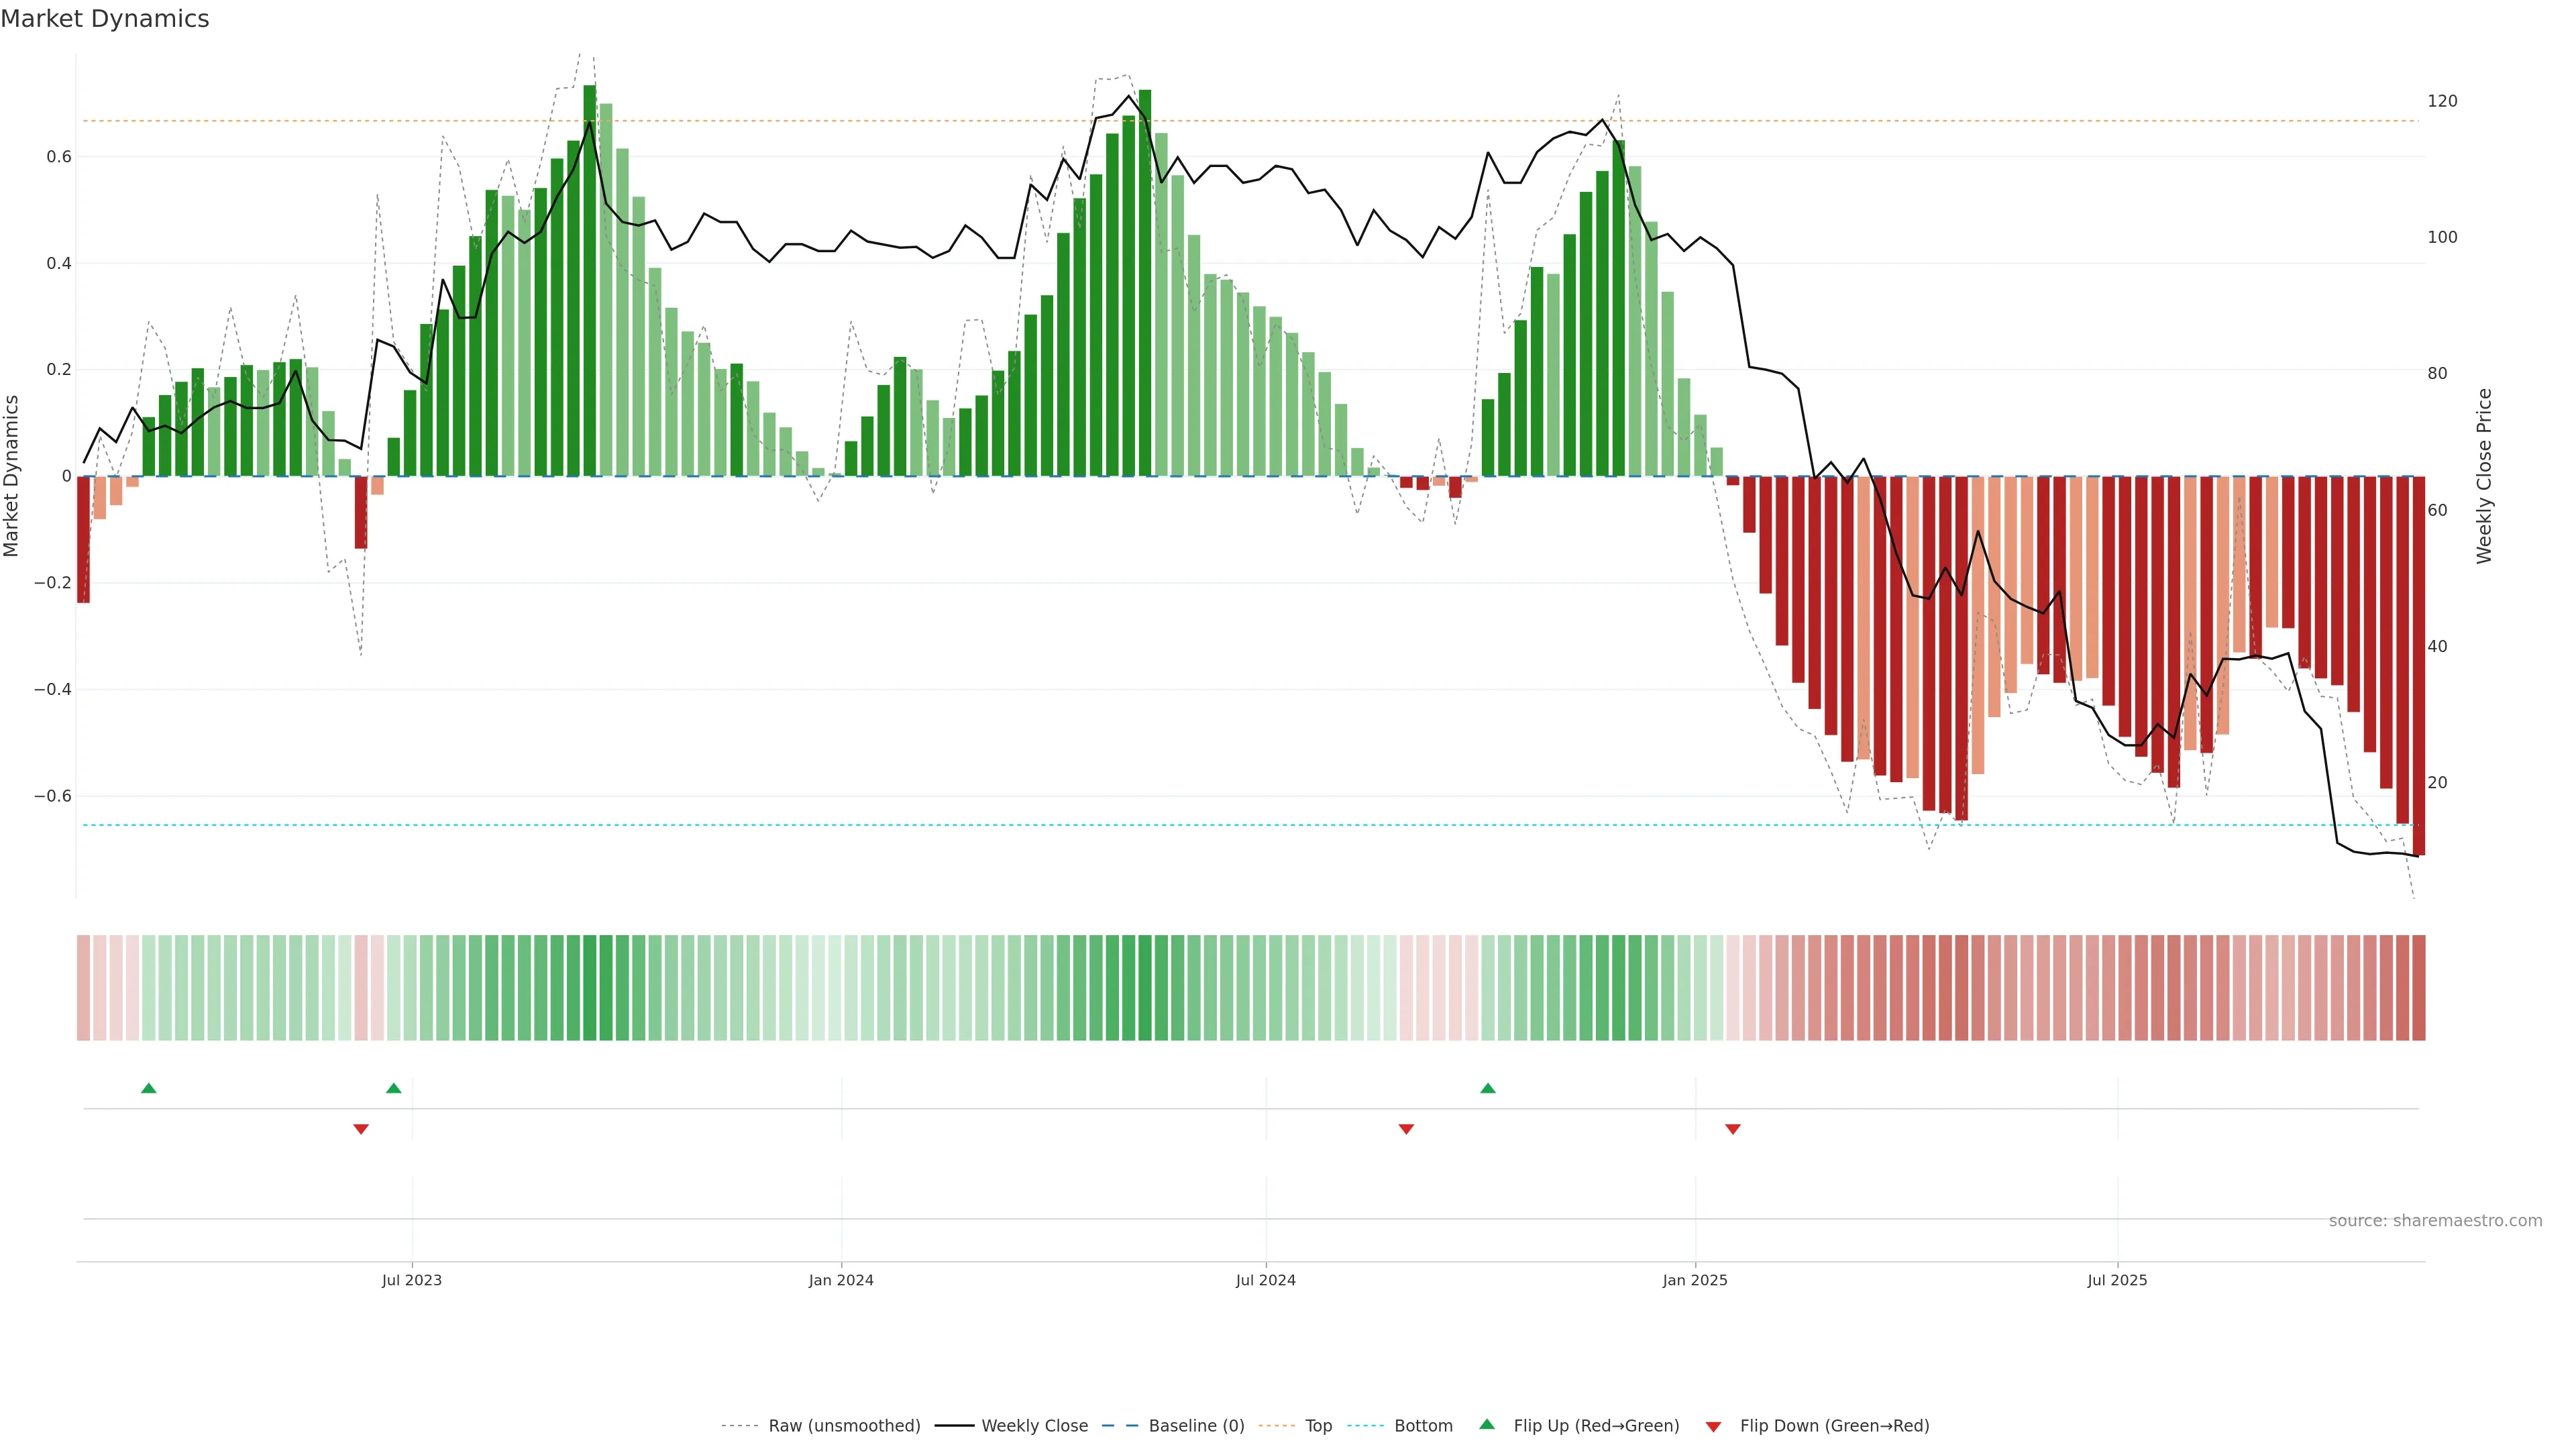Click the Jan 2025 axis label
The image size is (2576, 1449).
pos(1694,1280)
